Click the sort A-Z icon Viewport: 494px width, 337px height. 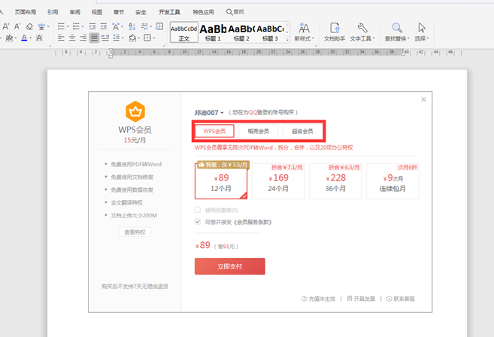[x=132, y=26]
